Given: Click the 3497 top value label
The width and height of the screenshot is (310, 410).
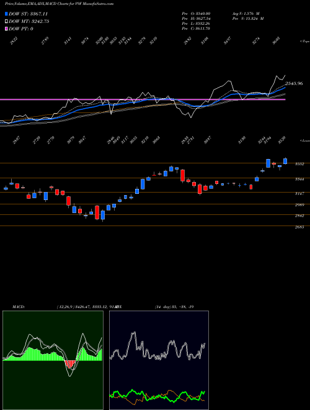Looking at the screenshot, I should coord(228,42).
